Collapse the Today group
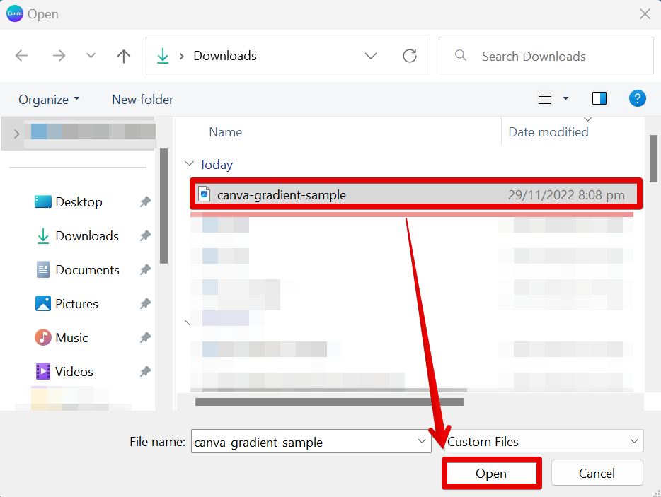Screen dimensions: 661x497 pos(189,164)
